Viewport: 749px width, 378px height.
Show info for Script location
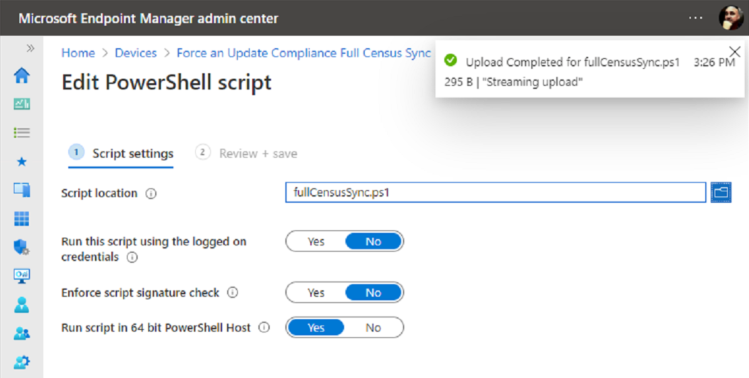coord(151,193)
